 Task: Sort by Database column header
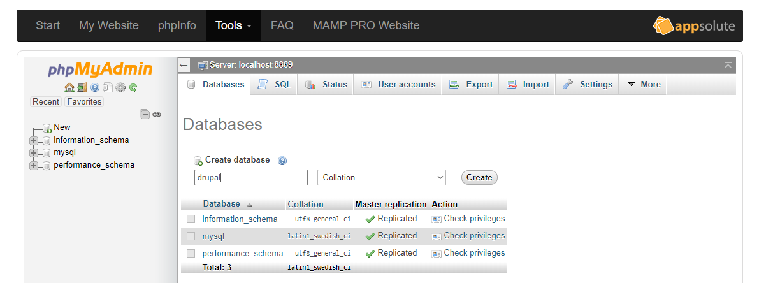(221, 204)
